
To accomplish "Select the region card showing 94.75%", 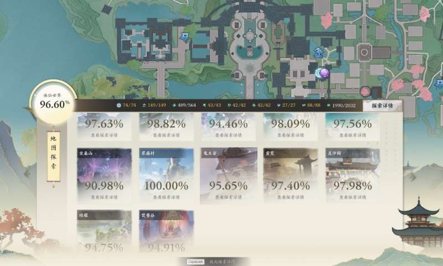I will click(104, 232).
